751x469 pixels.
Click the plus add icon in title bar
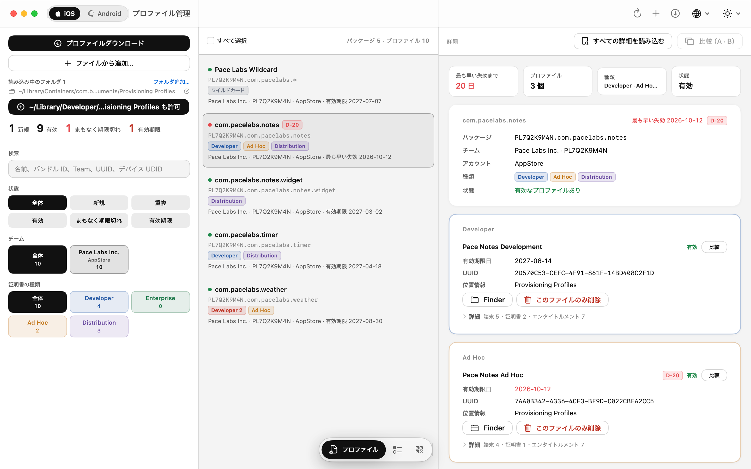point(656,13)
